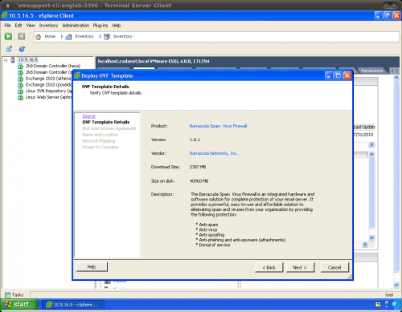Click the Windows start button
Screen dimensions: 402x312
point(18,305)
